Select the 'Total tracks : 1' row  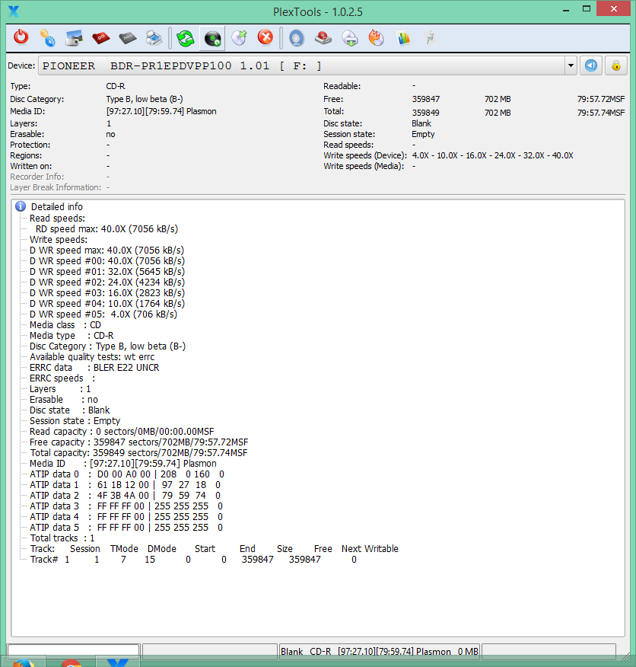click(62, 538)
